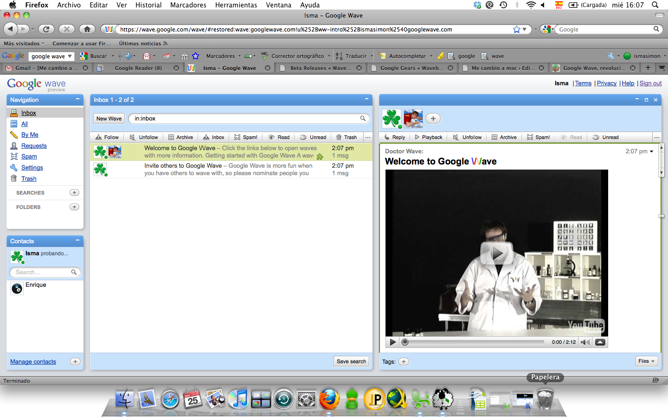
Task: Minimize the Inbox panel
Action: pos(366,99)
